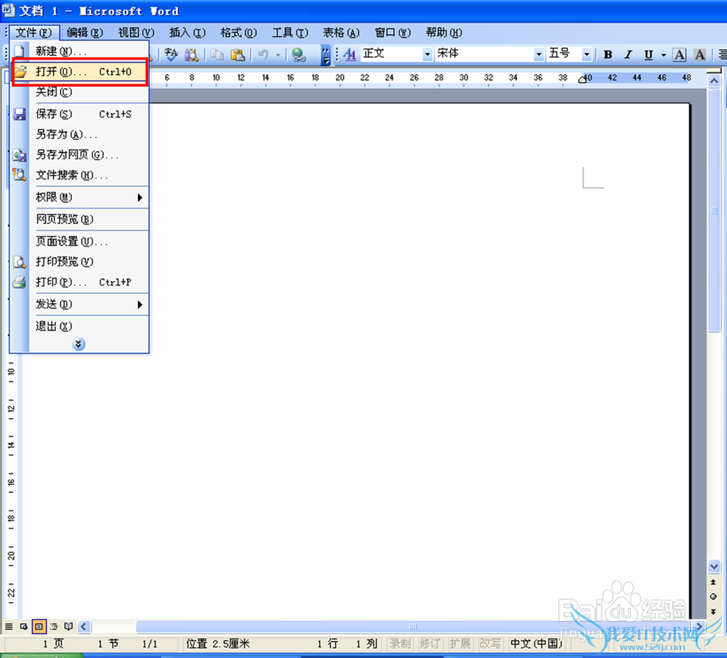Image resolution: width=727 pixels, height=658 pixels.
Task: Click the Paste clipboard icon
Action: 238,55
